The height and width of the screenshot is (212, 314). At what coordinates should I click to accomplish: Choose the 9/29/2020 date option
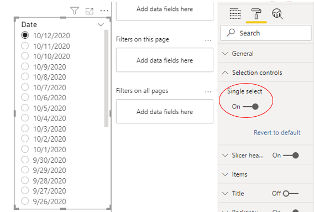tap(44, 170)
